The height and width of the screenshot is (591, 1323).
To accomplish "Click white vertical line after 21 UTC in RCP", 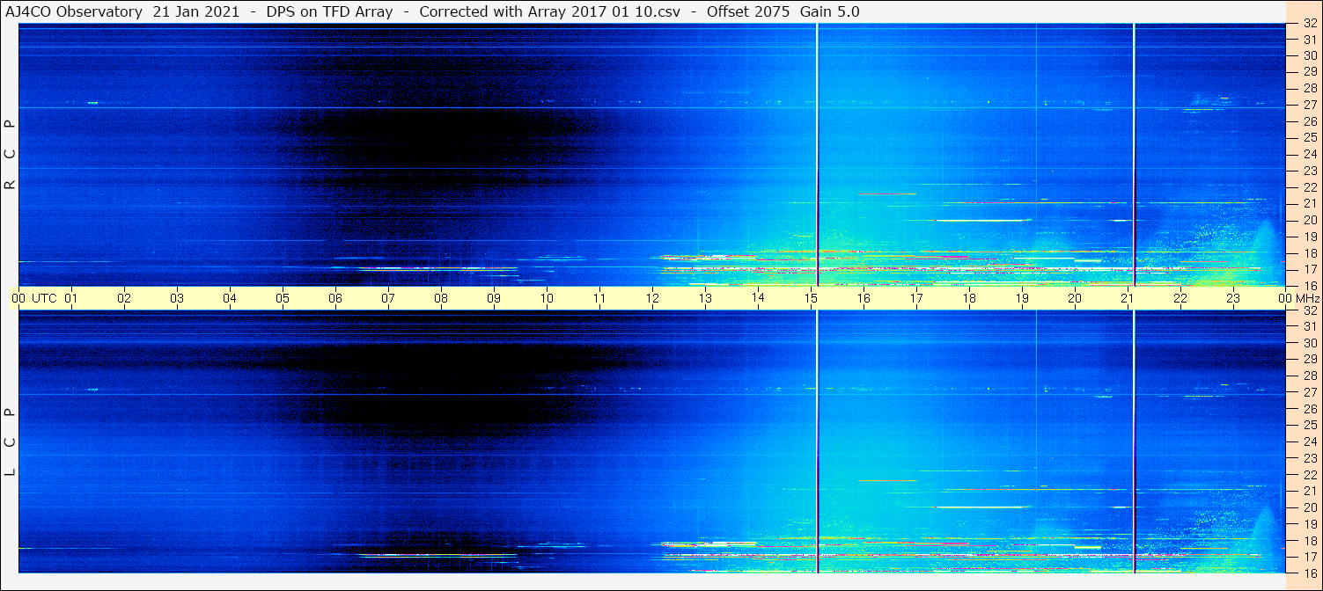I will point(1134,155).
